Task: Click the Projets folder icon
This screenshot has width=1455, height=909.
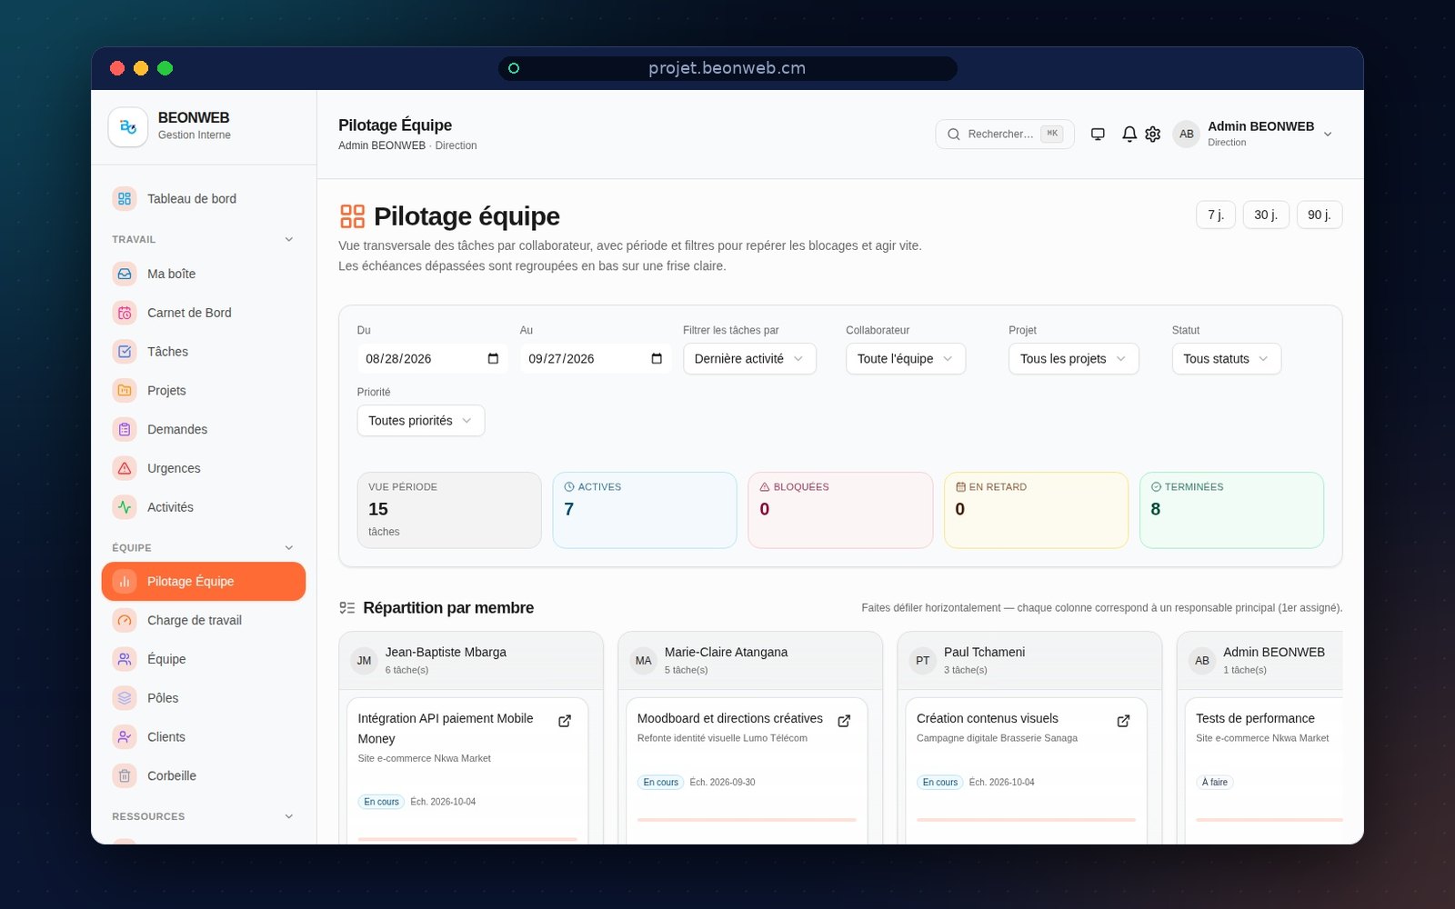Action: (x=125, y=390)
